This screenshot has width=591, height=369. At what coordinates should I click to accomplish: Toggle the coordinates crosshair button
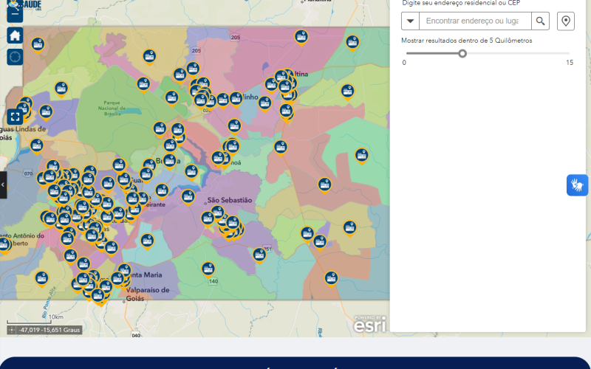coord(12,330)
